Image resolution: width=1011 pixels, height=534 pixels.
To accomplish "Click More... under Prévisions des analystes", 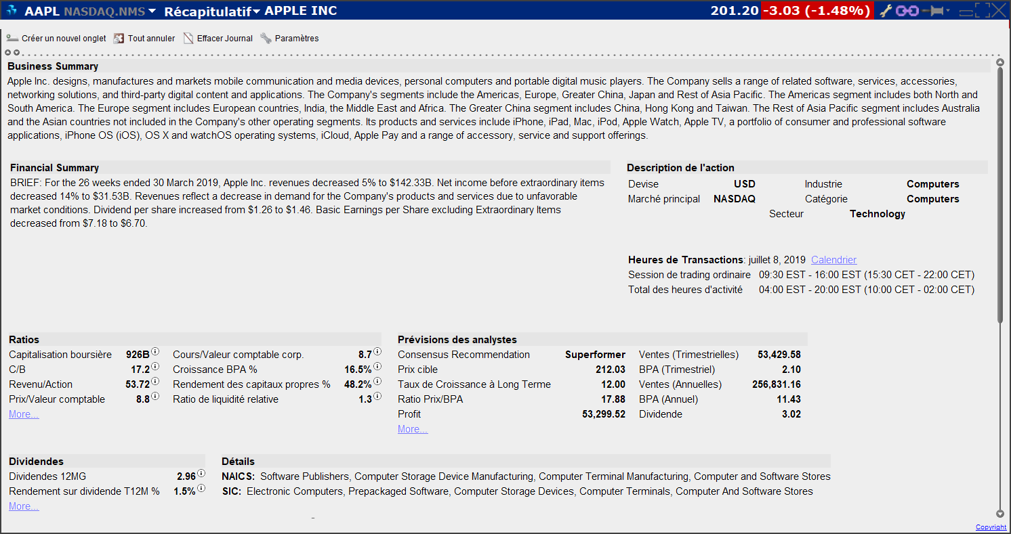I will pyautogui.click(x=413, y=429).
